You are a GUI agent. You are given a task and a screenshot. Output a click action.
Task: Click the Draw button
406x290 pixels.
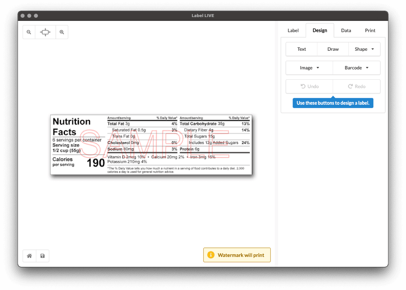coord(333,49)
